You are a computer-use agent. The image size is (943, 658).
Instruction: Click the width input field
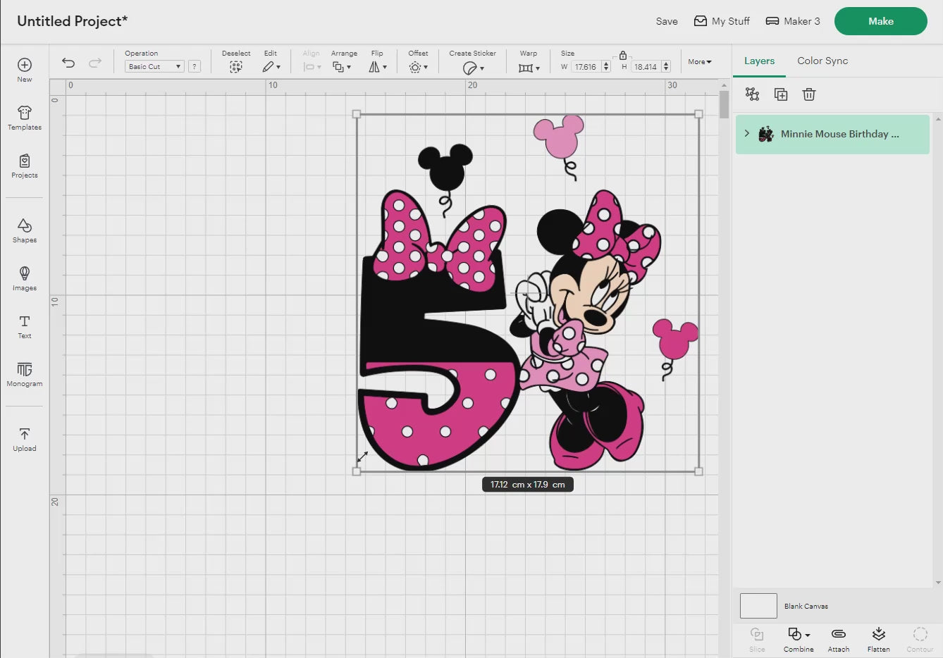pyautogui.click(x=586, y=67)
